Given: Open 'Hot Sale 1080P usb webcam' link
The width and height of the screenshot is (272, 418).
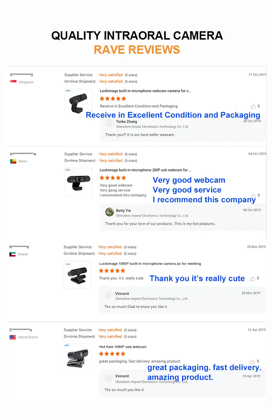Looking at the screenshot, I should point(123,347).
